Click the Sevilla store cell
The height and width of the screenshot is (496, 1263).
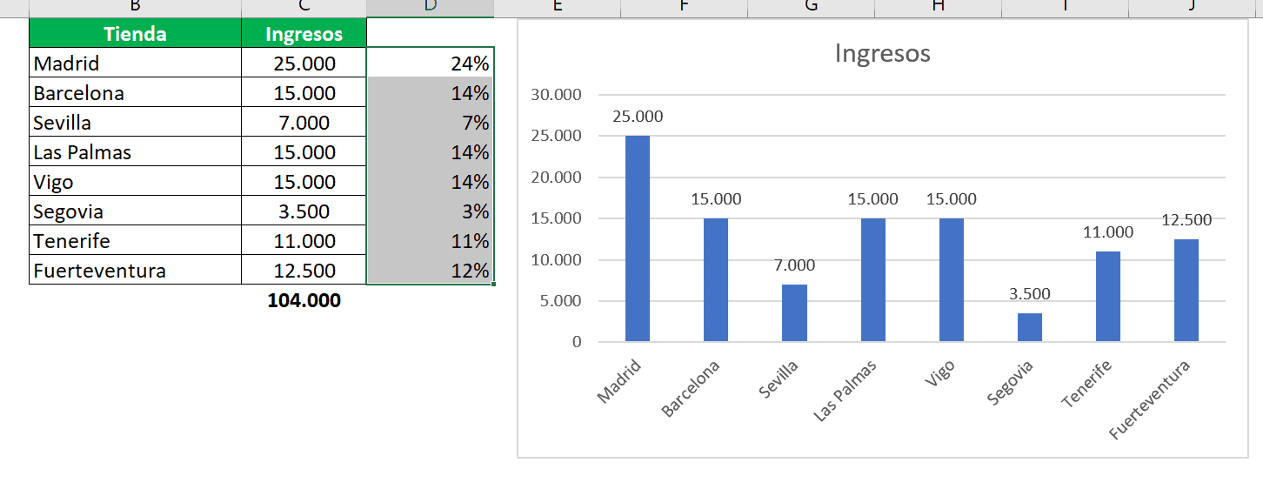coord(135,122)
